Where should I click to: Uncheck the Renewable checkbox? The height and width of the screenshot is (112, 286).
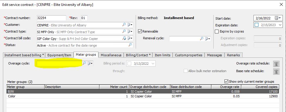click(140, 31)
